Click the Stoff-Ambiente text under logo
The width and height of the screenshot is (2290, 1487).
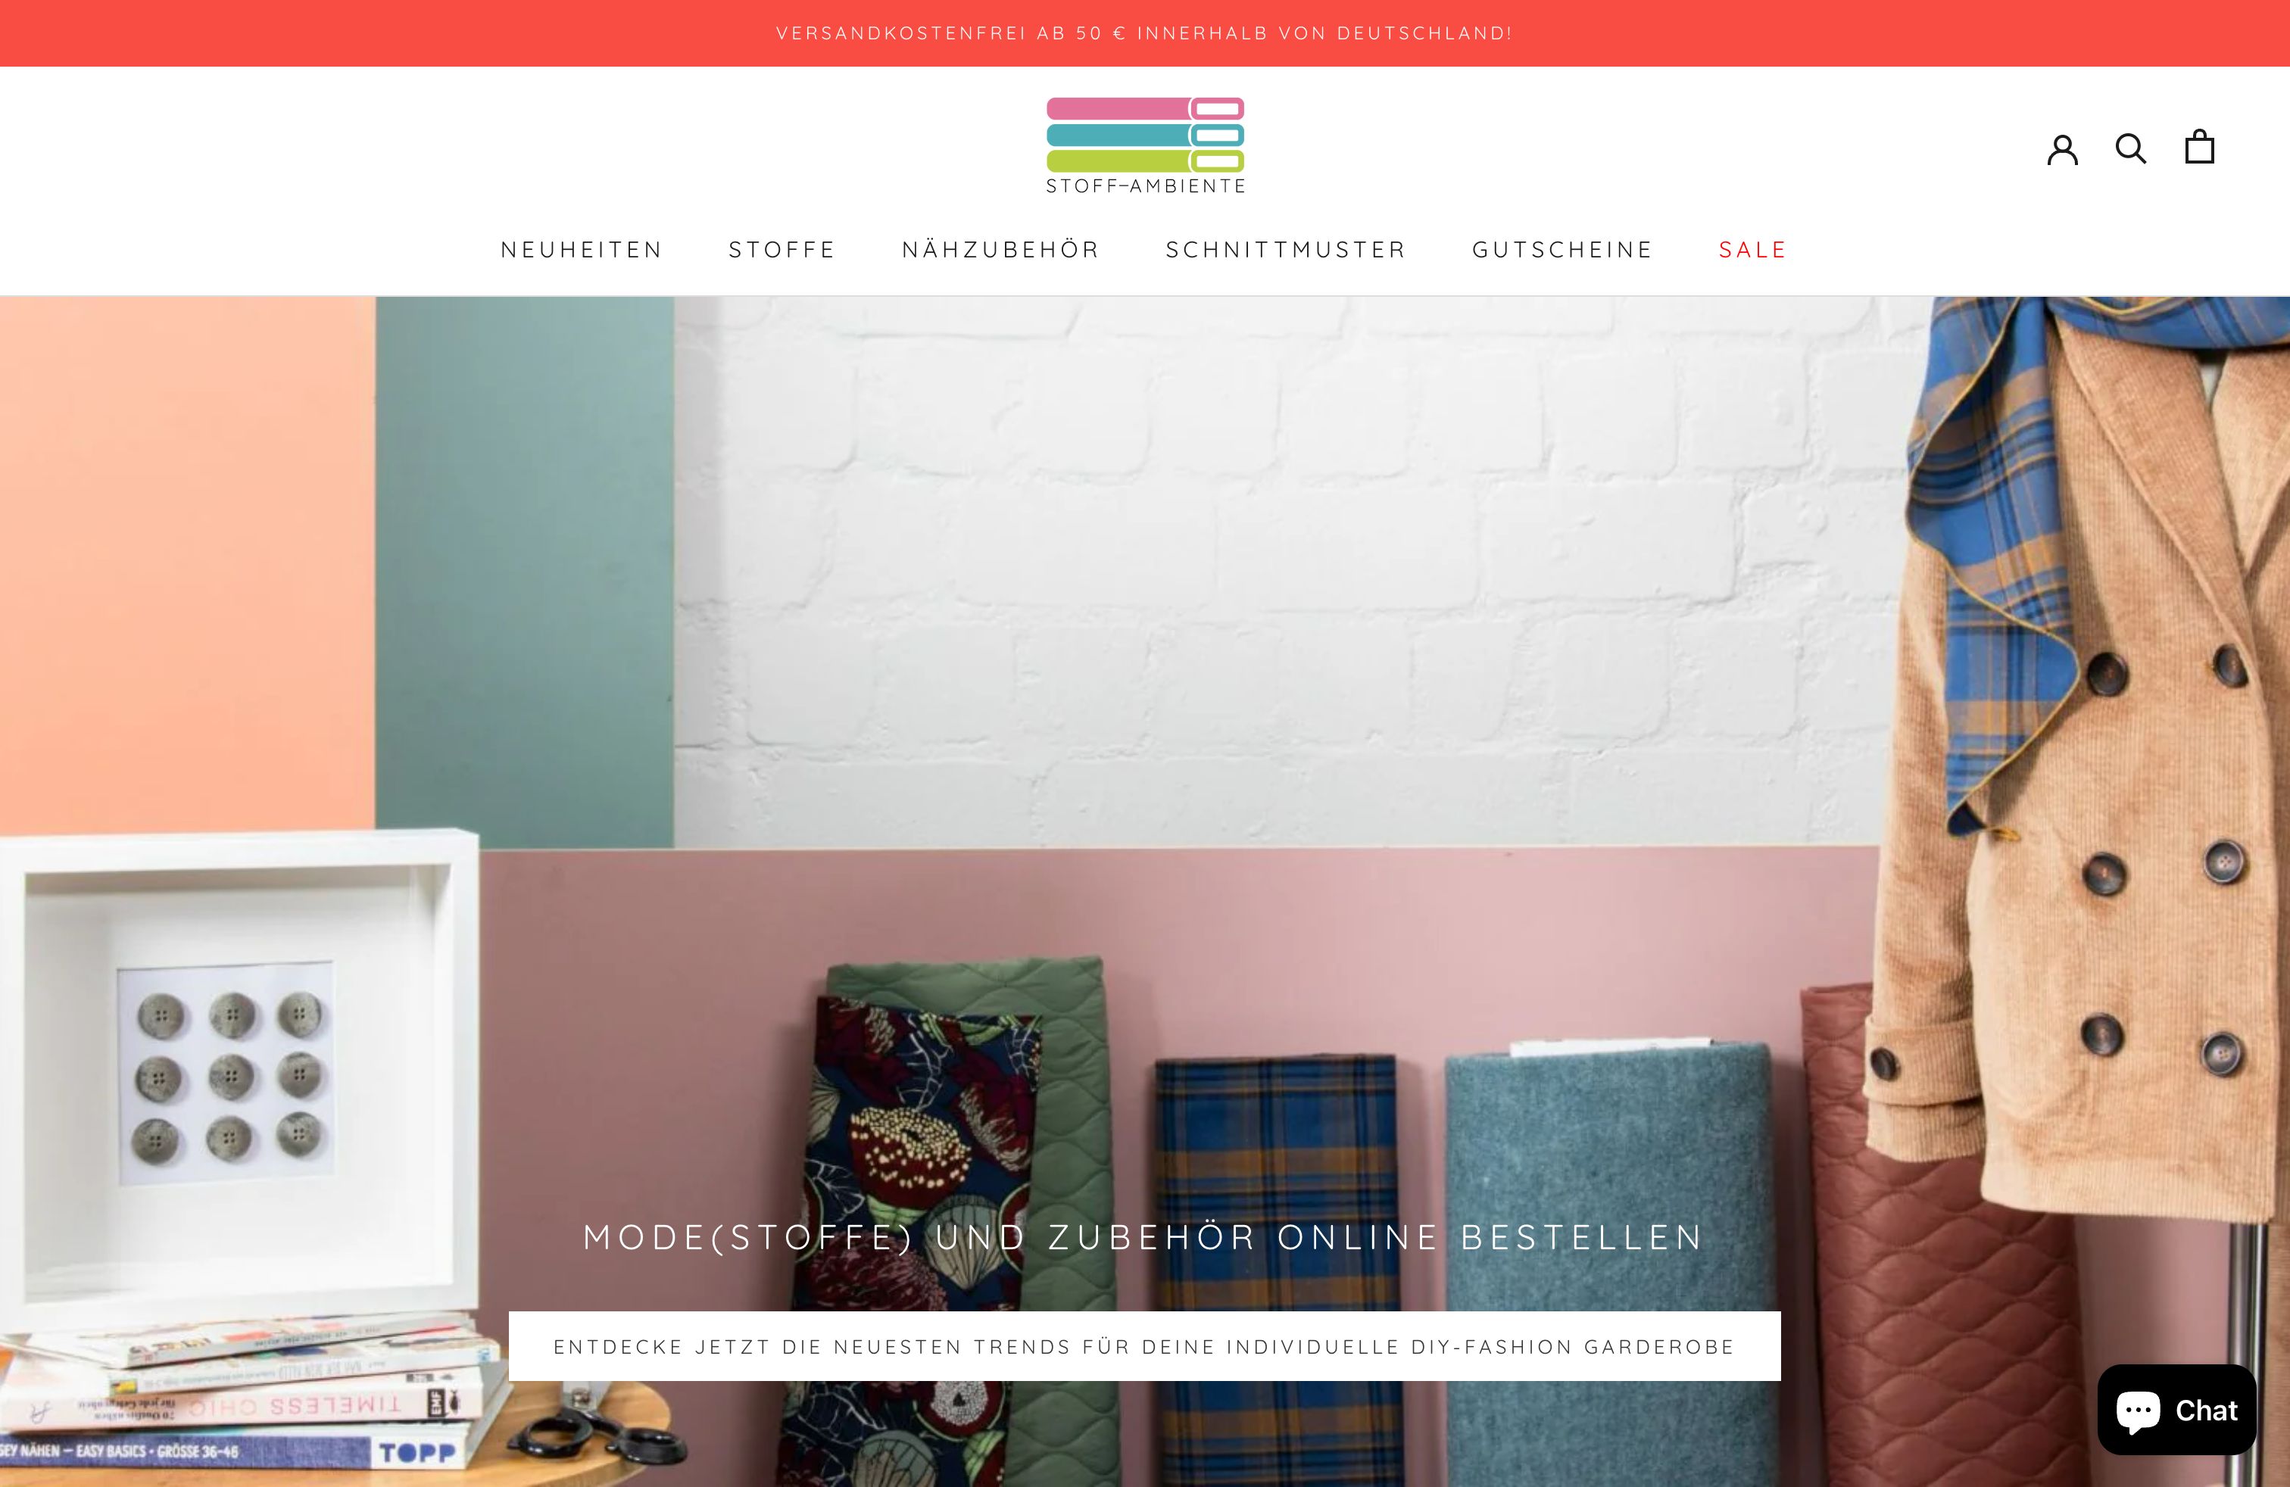pos(1145,186)
